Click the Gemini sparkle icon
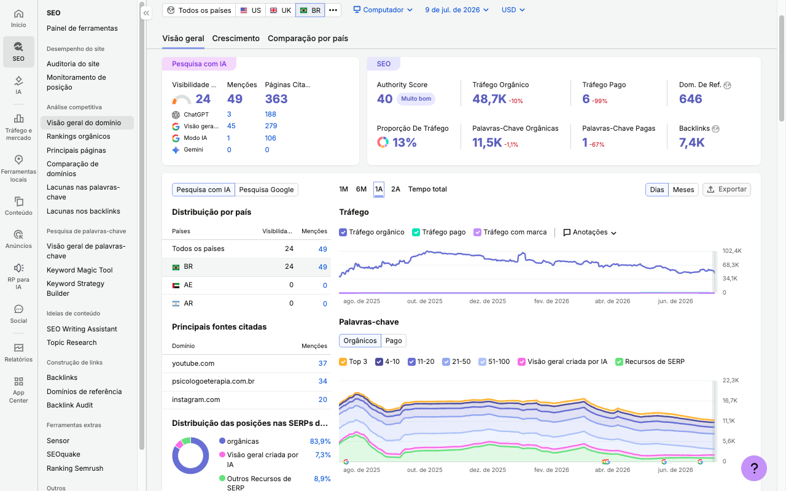 [x=176, y=150]
